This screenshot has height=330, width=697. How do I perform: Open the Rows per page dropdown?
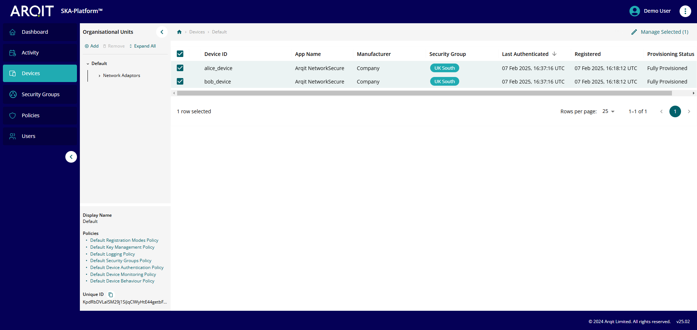pos(608,111)
